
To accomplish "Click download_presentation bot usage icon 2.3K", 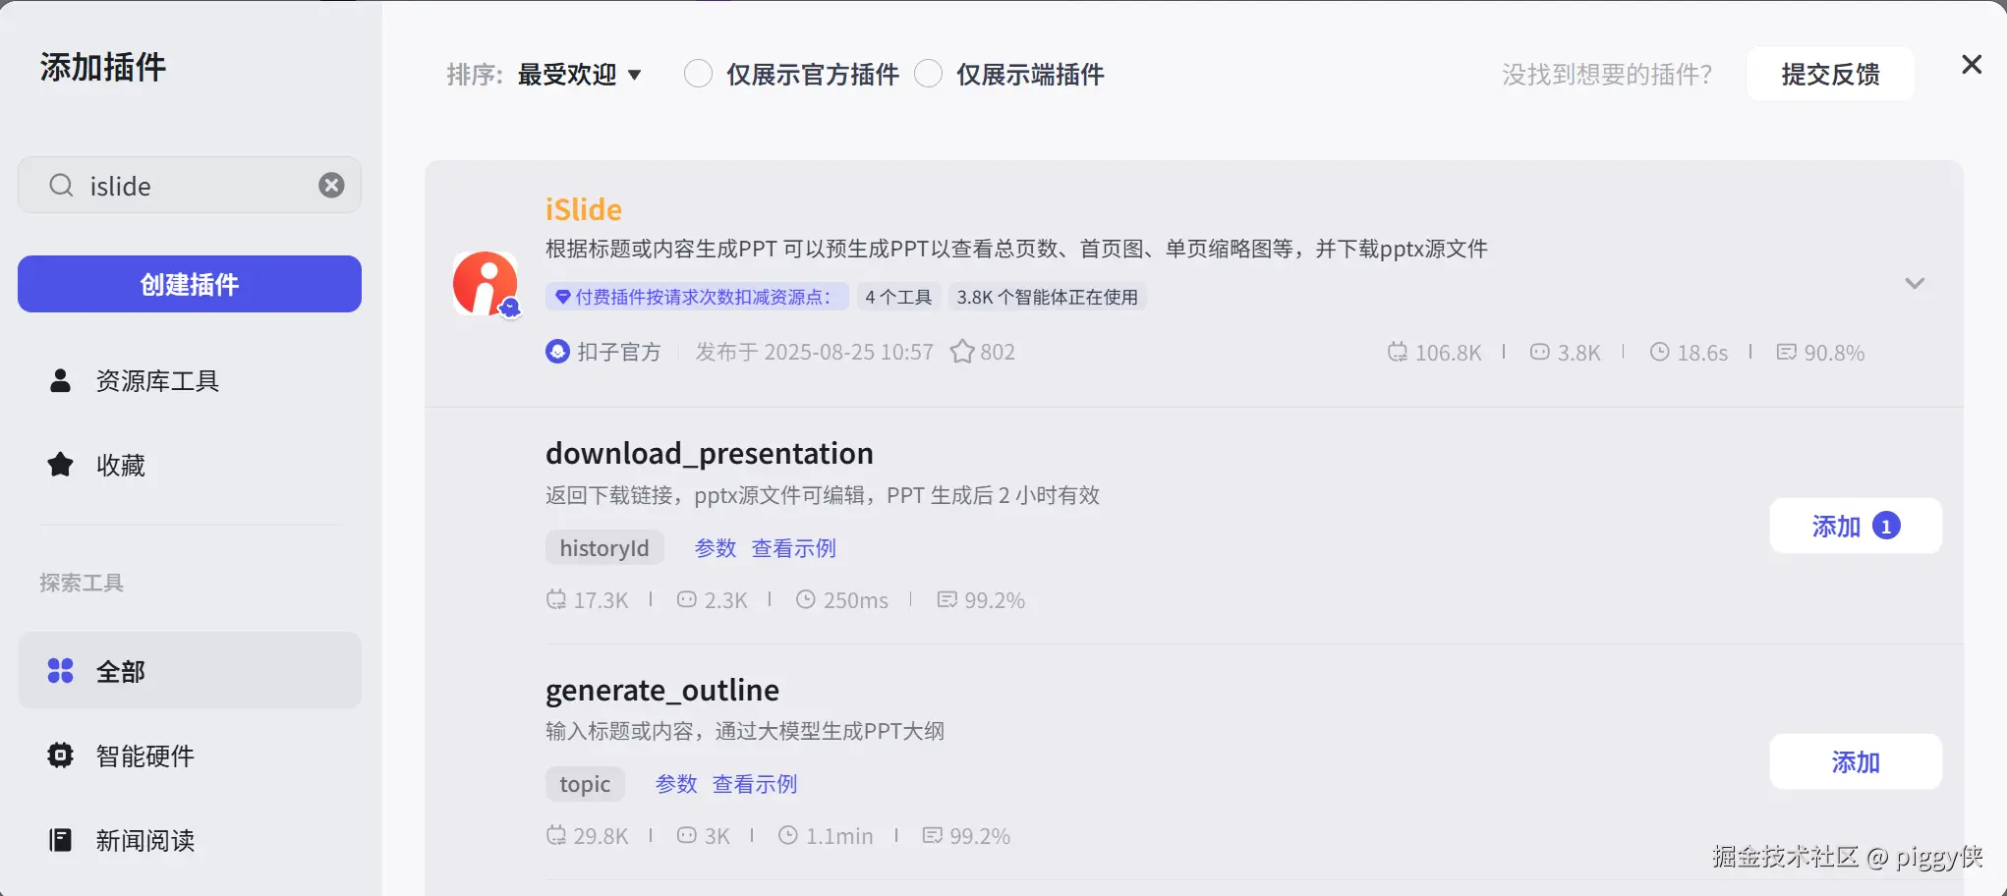I will 686,599.
